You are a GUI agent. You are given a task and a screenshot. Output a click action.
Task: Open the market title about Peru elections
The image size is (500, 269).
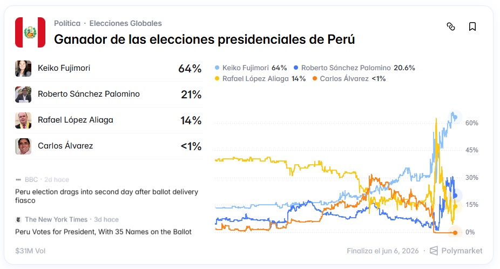pyautogui.click(x=204, y=39)
